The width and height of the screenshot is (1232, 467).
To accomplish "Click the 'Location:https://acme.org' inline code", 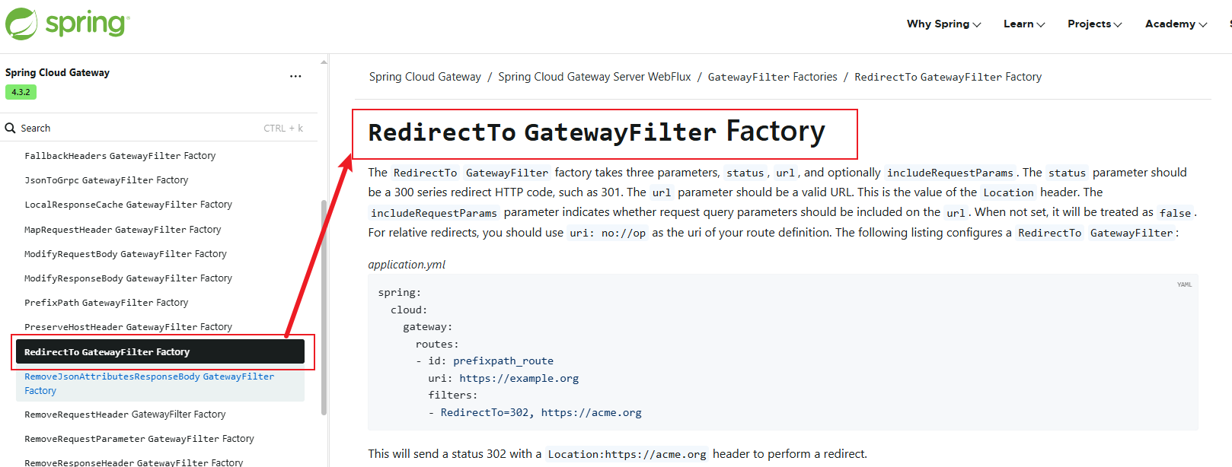I will coord(627,454).
